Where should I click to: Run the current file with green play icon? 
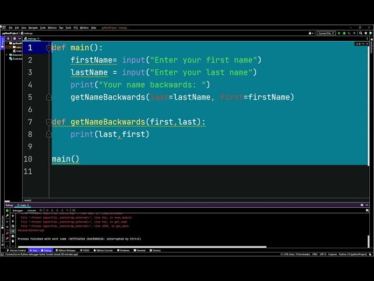[x=339, y=33]
